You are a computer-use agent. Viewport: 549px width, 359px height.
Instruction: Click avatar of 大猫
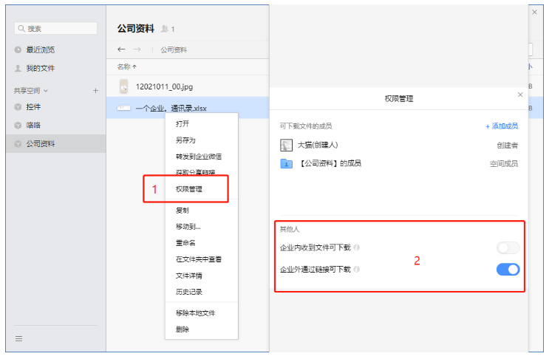tap(287, 145)
